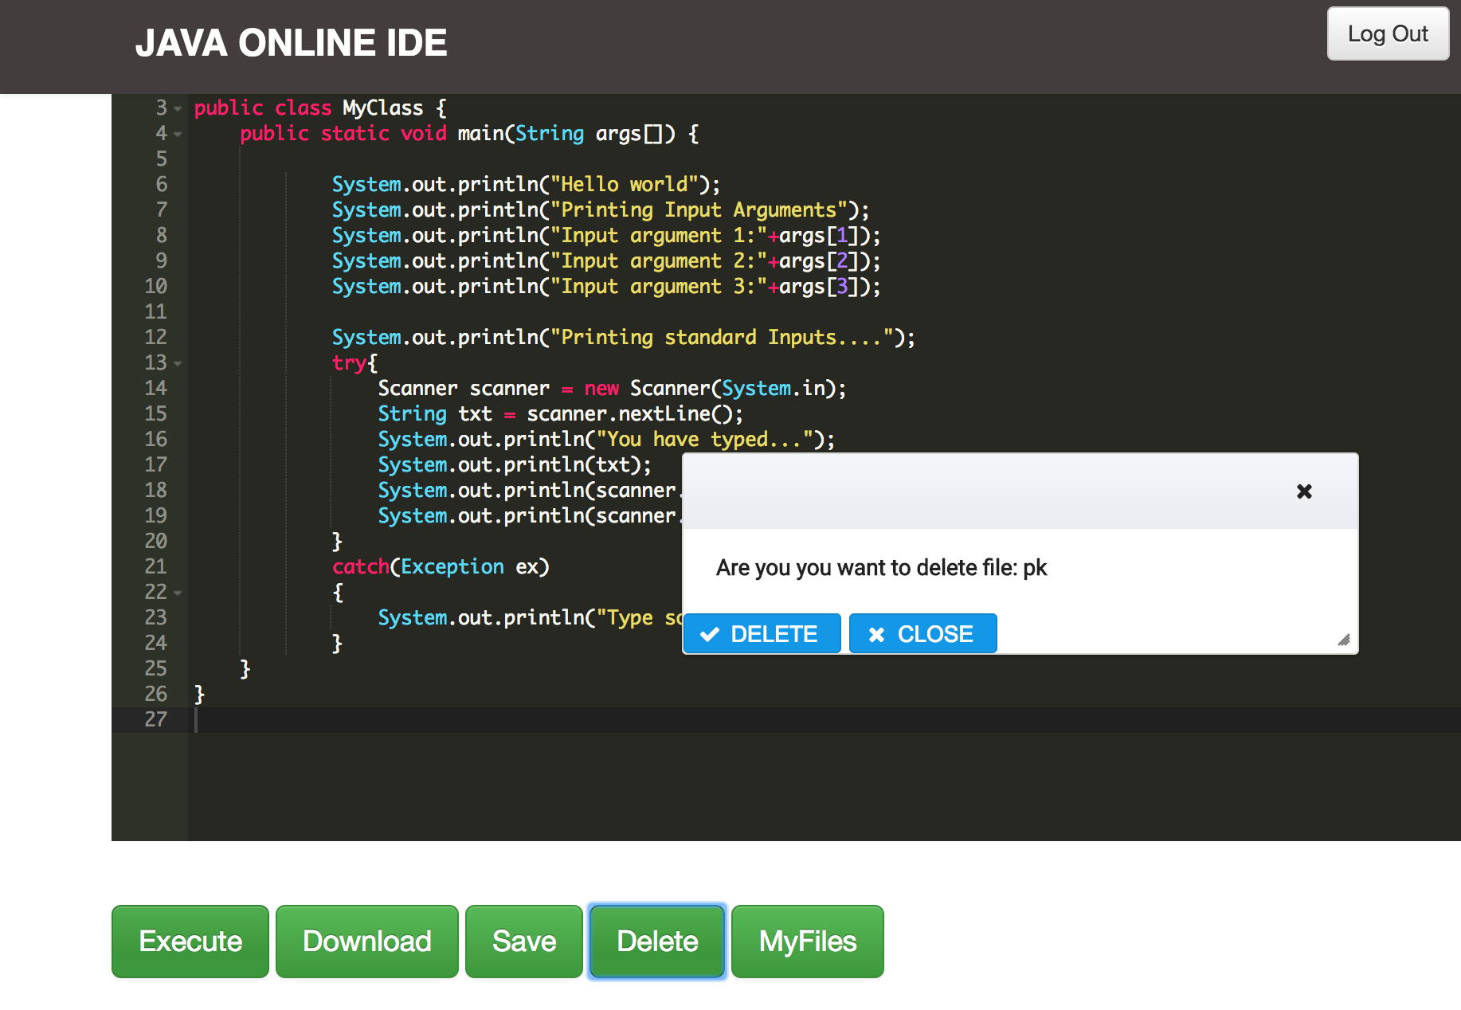
Task: Click the "You have typed..." println line
Action: [606, 440]
